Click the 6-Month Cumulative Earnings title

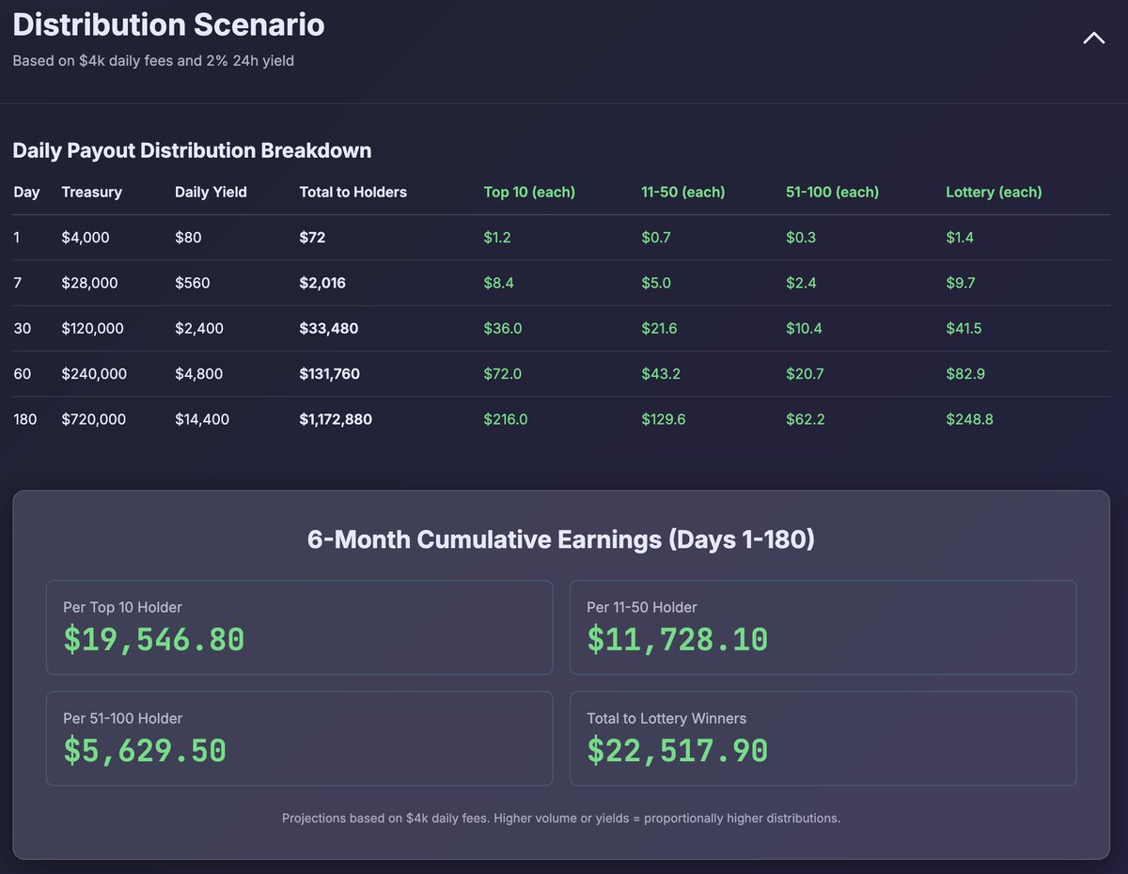(560, 539)
